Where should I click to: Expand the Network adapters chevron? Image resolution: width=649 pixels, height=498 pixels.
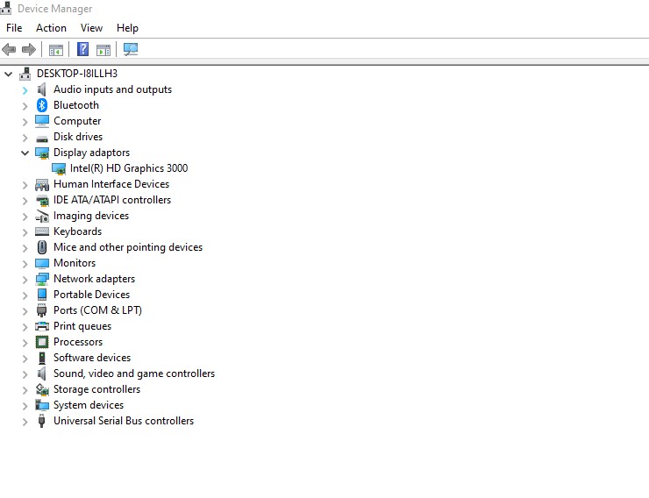[25, 280]
